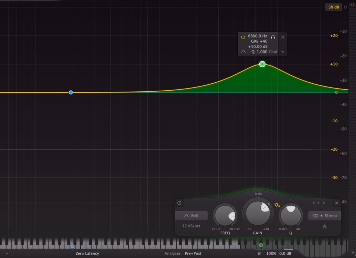Change the Analyzer Pre+Post setting

[x=193, y=253]
